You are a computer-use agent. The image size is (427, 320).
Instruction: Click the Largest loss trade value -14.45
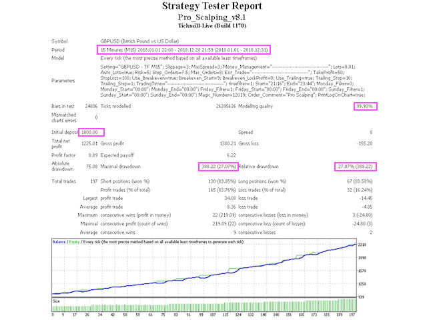[366, 199]
